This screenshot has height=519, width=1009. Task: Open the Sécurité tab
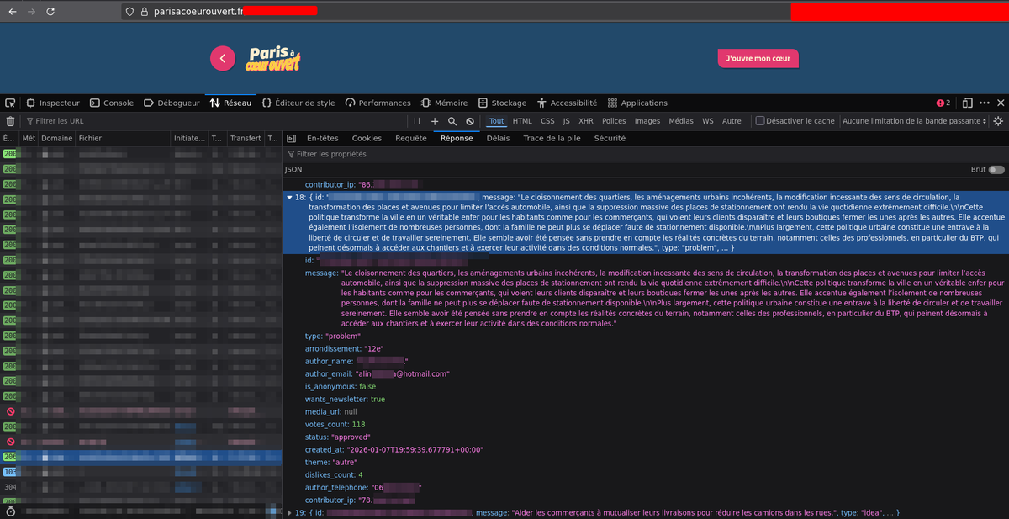(x=610, y=138)
